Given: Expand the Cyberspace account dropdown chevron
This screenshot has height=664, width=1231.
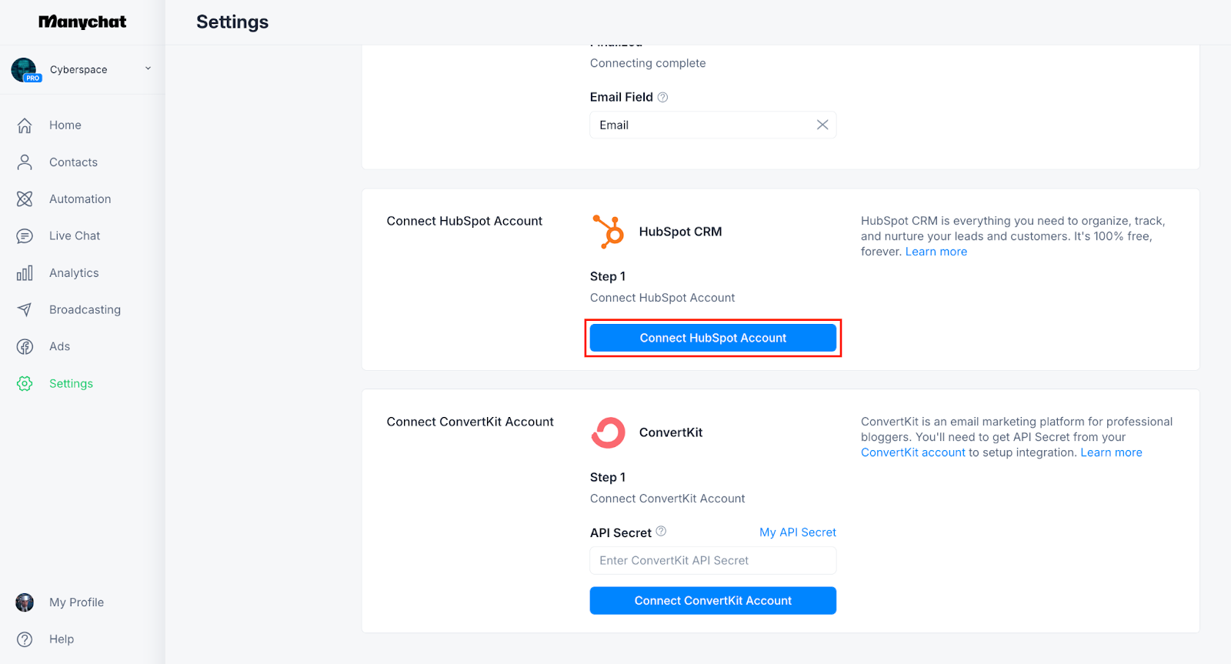Looking at the screenshot, I should pos(148,68).
